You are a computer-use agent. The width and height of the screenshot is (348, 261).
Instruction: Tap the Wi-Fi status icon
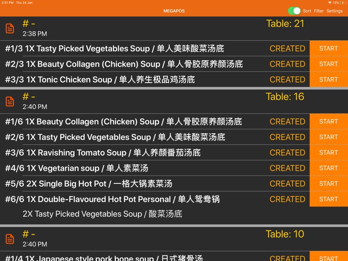tap(330, 3)
